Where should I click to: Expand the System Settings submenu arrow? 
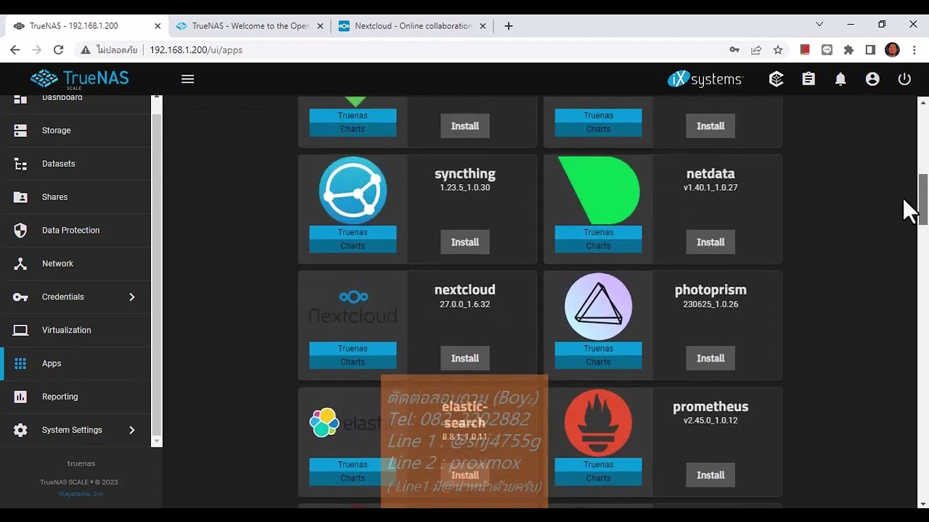[x=132, y=431]
